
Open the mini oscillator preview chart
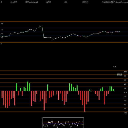tap(63, 123)
